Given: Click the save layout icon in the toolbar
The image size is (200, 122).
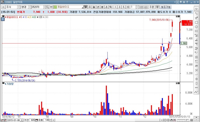Looking at the screenshot, I should (x=142, y=7).
